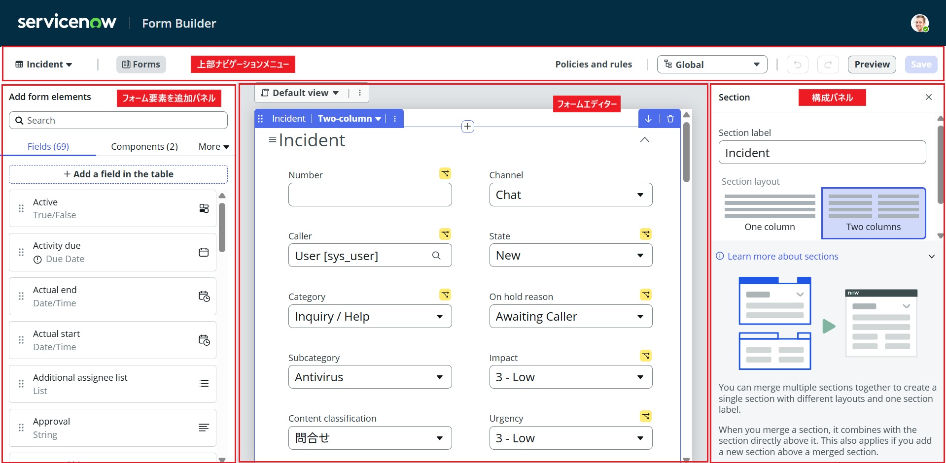Click yellow policy icon beside Number field
Screen dimensions: 946x463
tap(445, 173)
